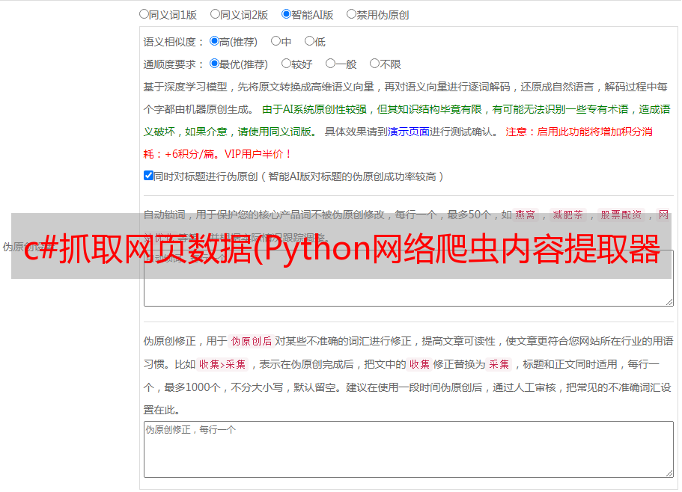Open the 演示页面 link
Viewport: 682px width, 492px height.
point(409,132)
